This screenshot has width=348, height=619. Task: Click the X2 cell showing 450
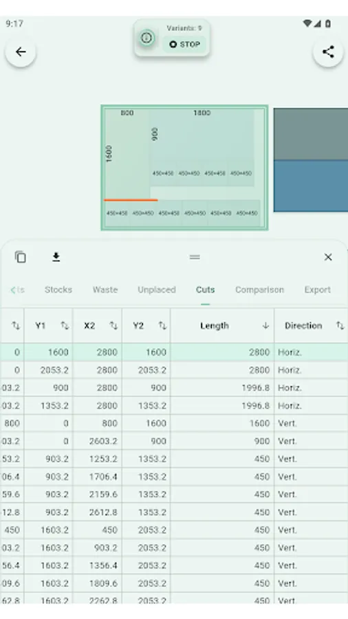(98, 530)
